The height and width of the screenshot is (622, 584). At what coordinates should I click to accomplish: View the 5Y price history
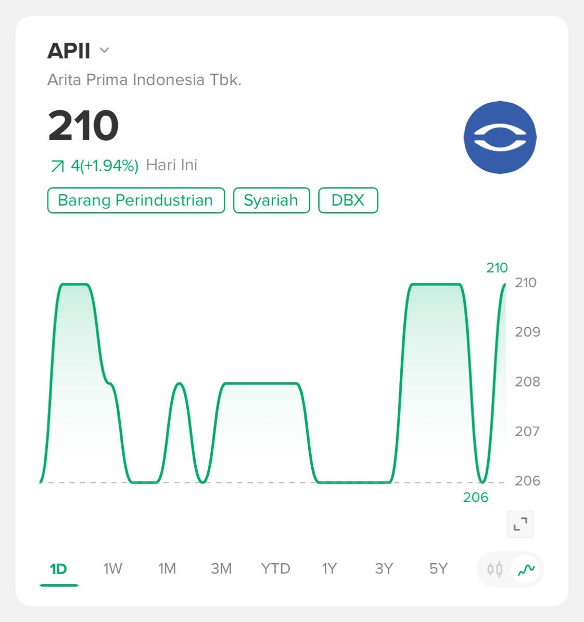click(x=438, y=568)
